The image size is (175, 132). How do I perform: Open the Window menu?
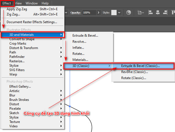(32, 3)
